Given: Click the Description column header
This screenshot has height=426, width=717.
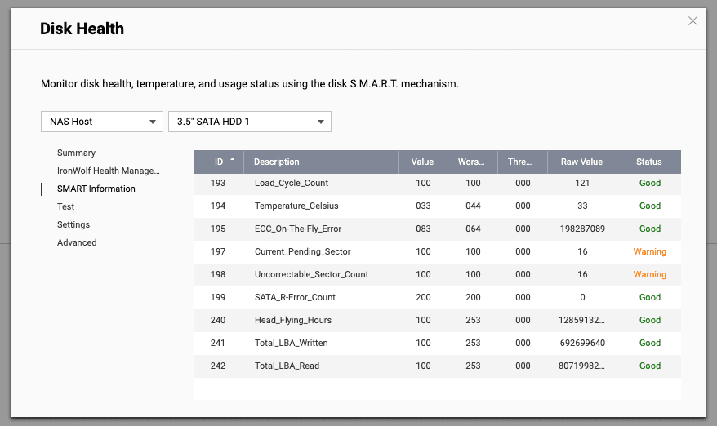Looking at the screenshot, I should (x=277, y=162).
